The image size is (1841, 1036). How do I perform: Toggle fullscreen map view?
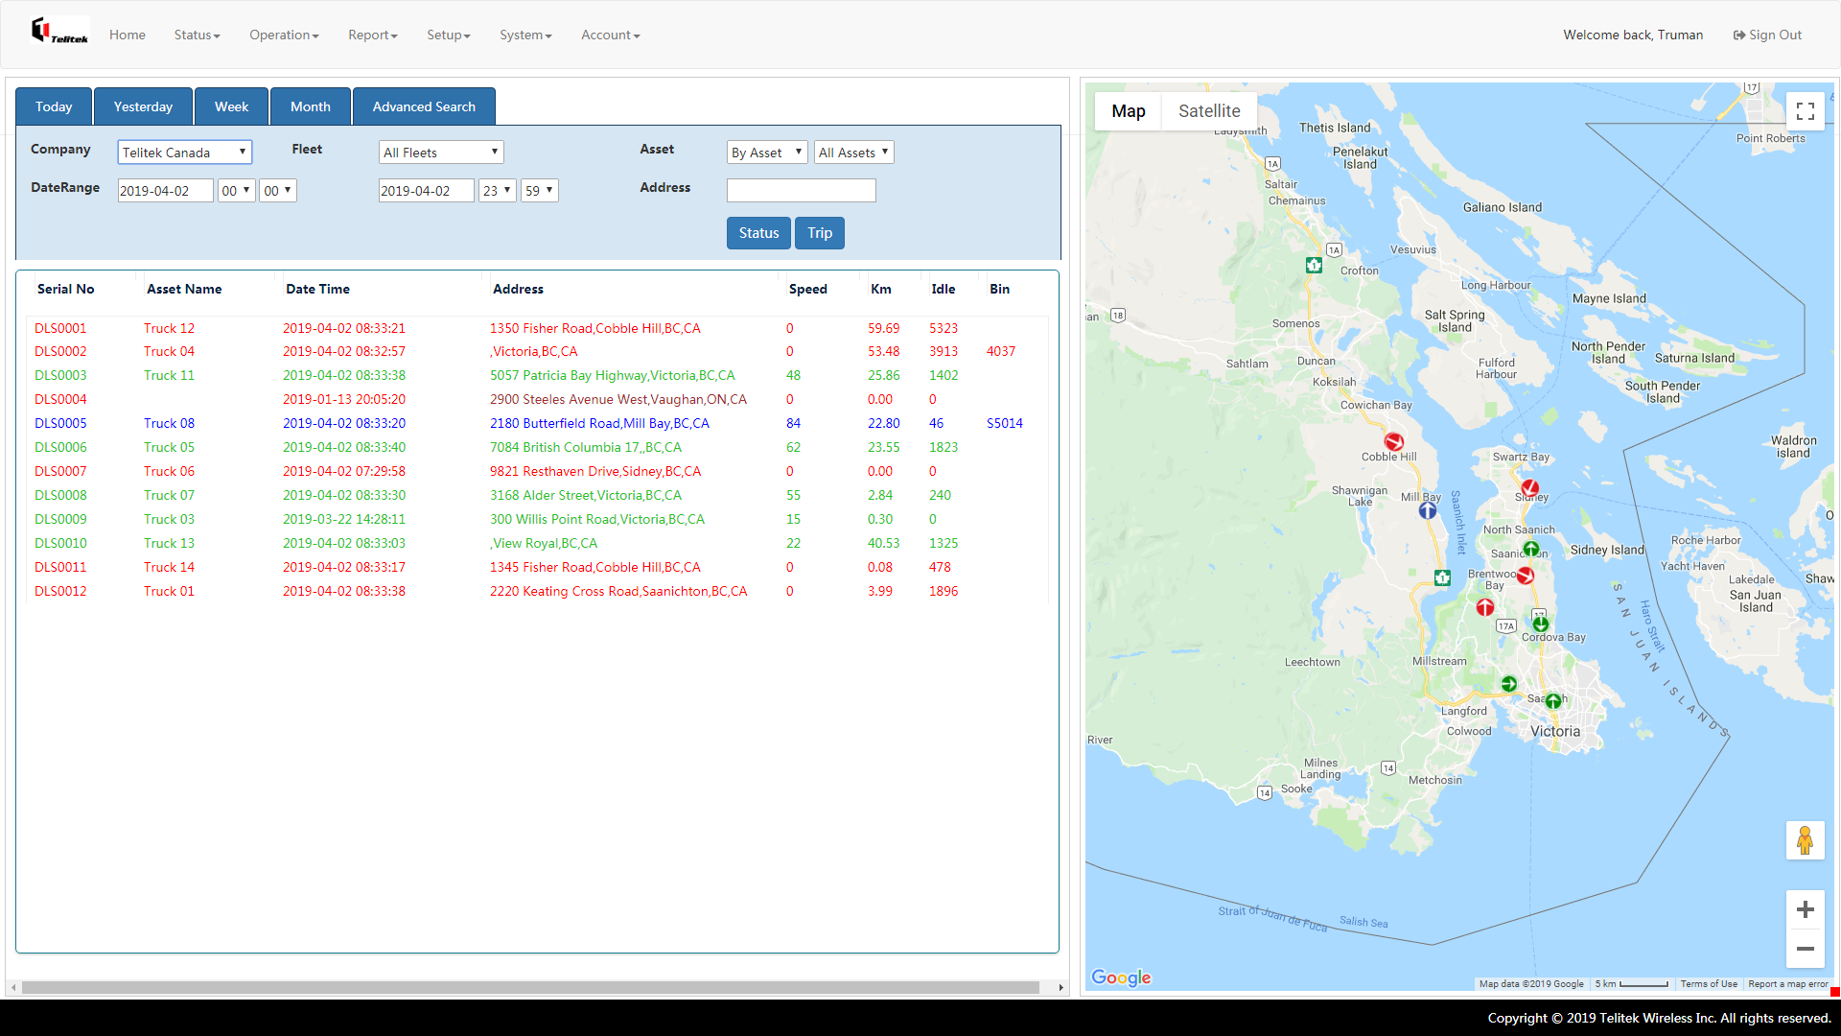(1806, 111)
